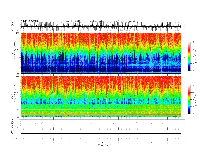Viewport: 207px width, 160px height.
Task: Select the "ch.4(V)" axis label
Action: click(x=13, y=134)
